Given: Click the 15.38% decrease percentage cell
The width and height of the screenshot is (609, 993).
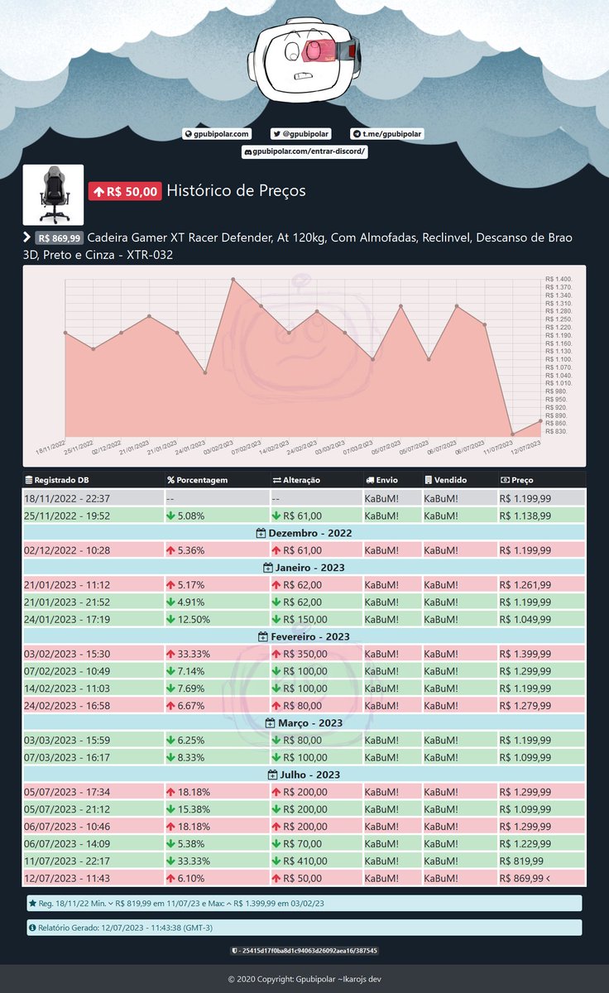Looking at the screenshot, I should pos(217,809).
